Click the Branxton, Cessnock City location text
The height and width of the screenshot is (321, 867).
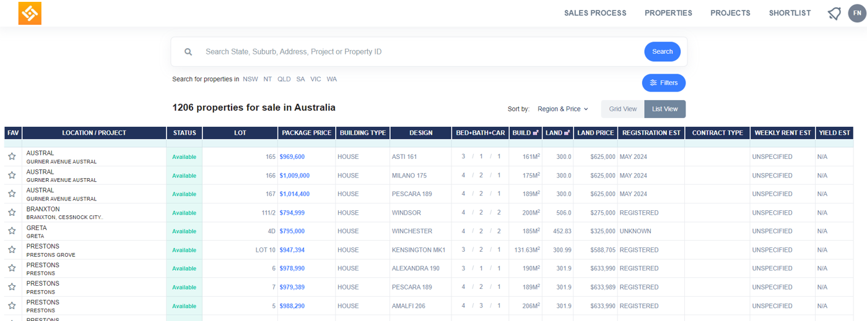[64, 218]
